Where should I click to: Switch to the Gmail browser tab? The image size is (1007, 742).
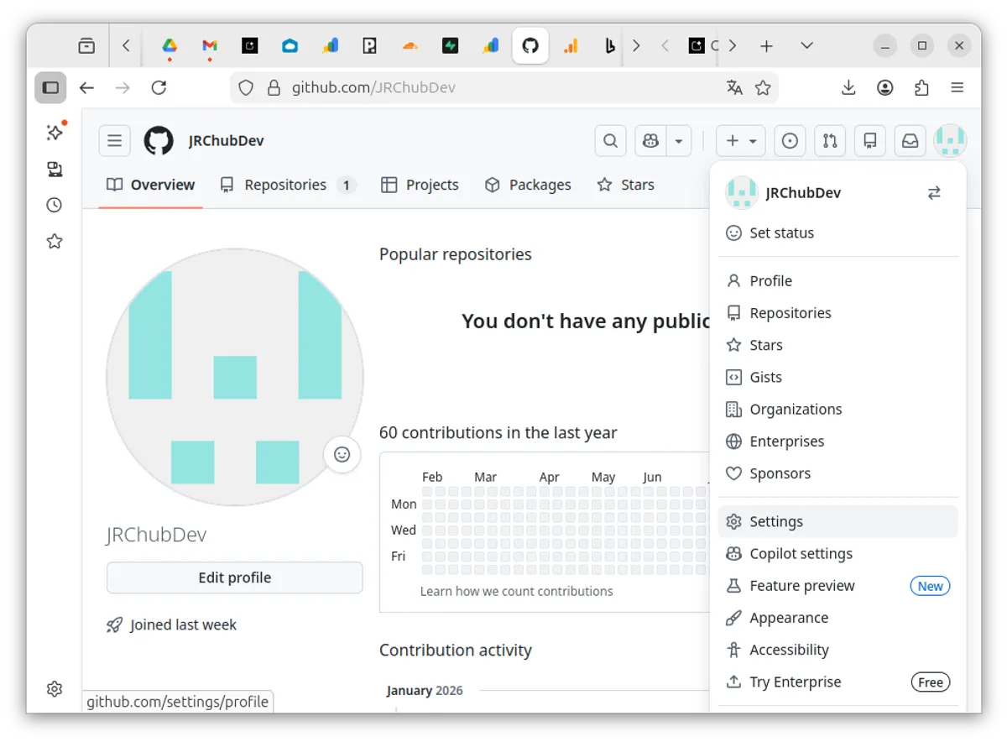click(x=210, y=46)
